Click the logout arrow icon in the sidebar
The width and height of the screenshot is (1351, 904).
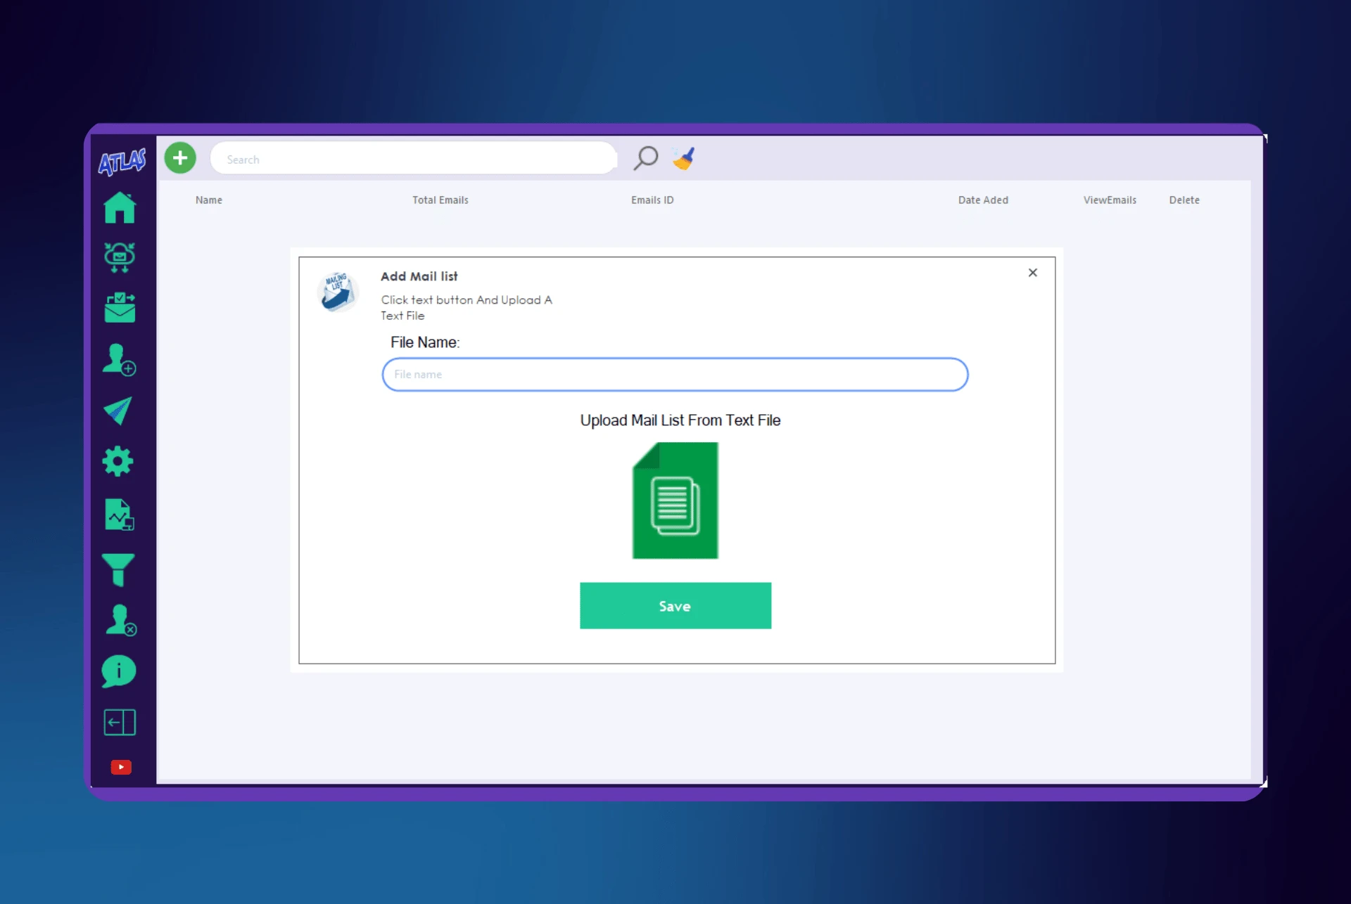120,722
